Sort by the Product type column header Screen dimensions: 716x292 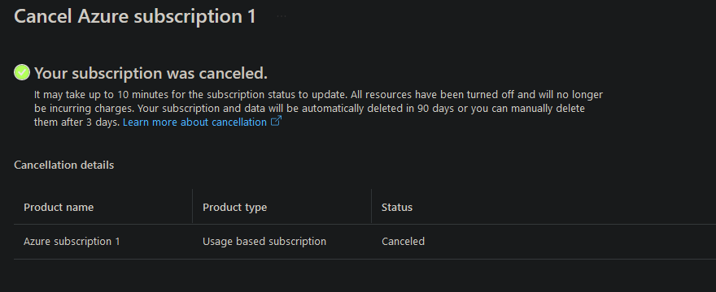click(234, 208)
